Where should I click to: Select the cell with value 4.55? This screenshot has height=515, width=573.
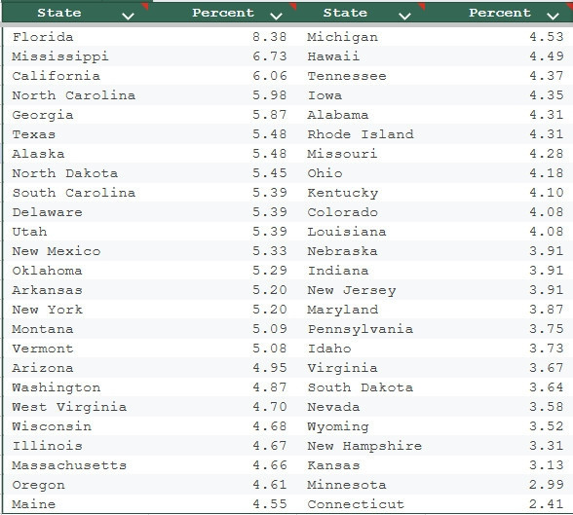(224, 504)
